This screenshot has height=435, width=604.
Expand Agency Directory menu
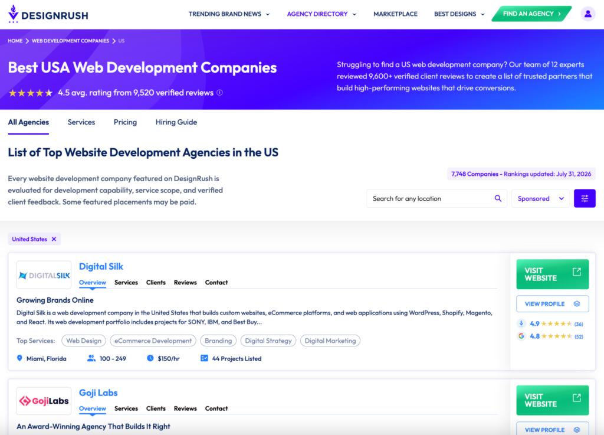pos(321,14)
